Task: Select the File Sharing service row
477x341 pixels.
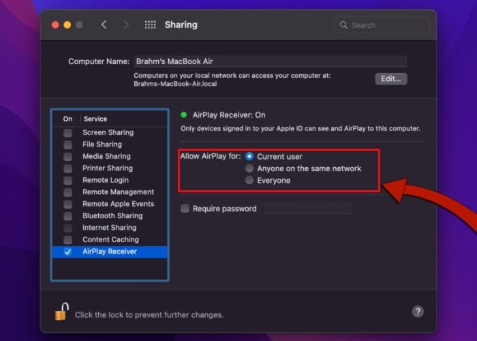Action: point(110,145)
